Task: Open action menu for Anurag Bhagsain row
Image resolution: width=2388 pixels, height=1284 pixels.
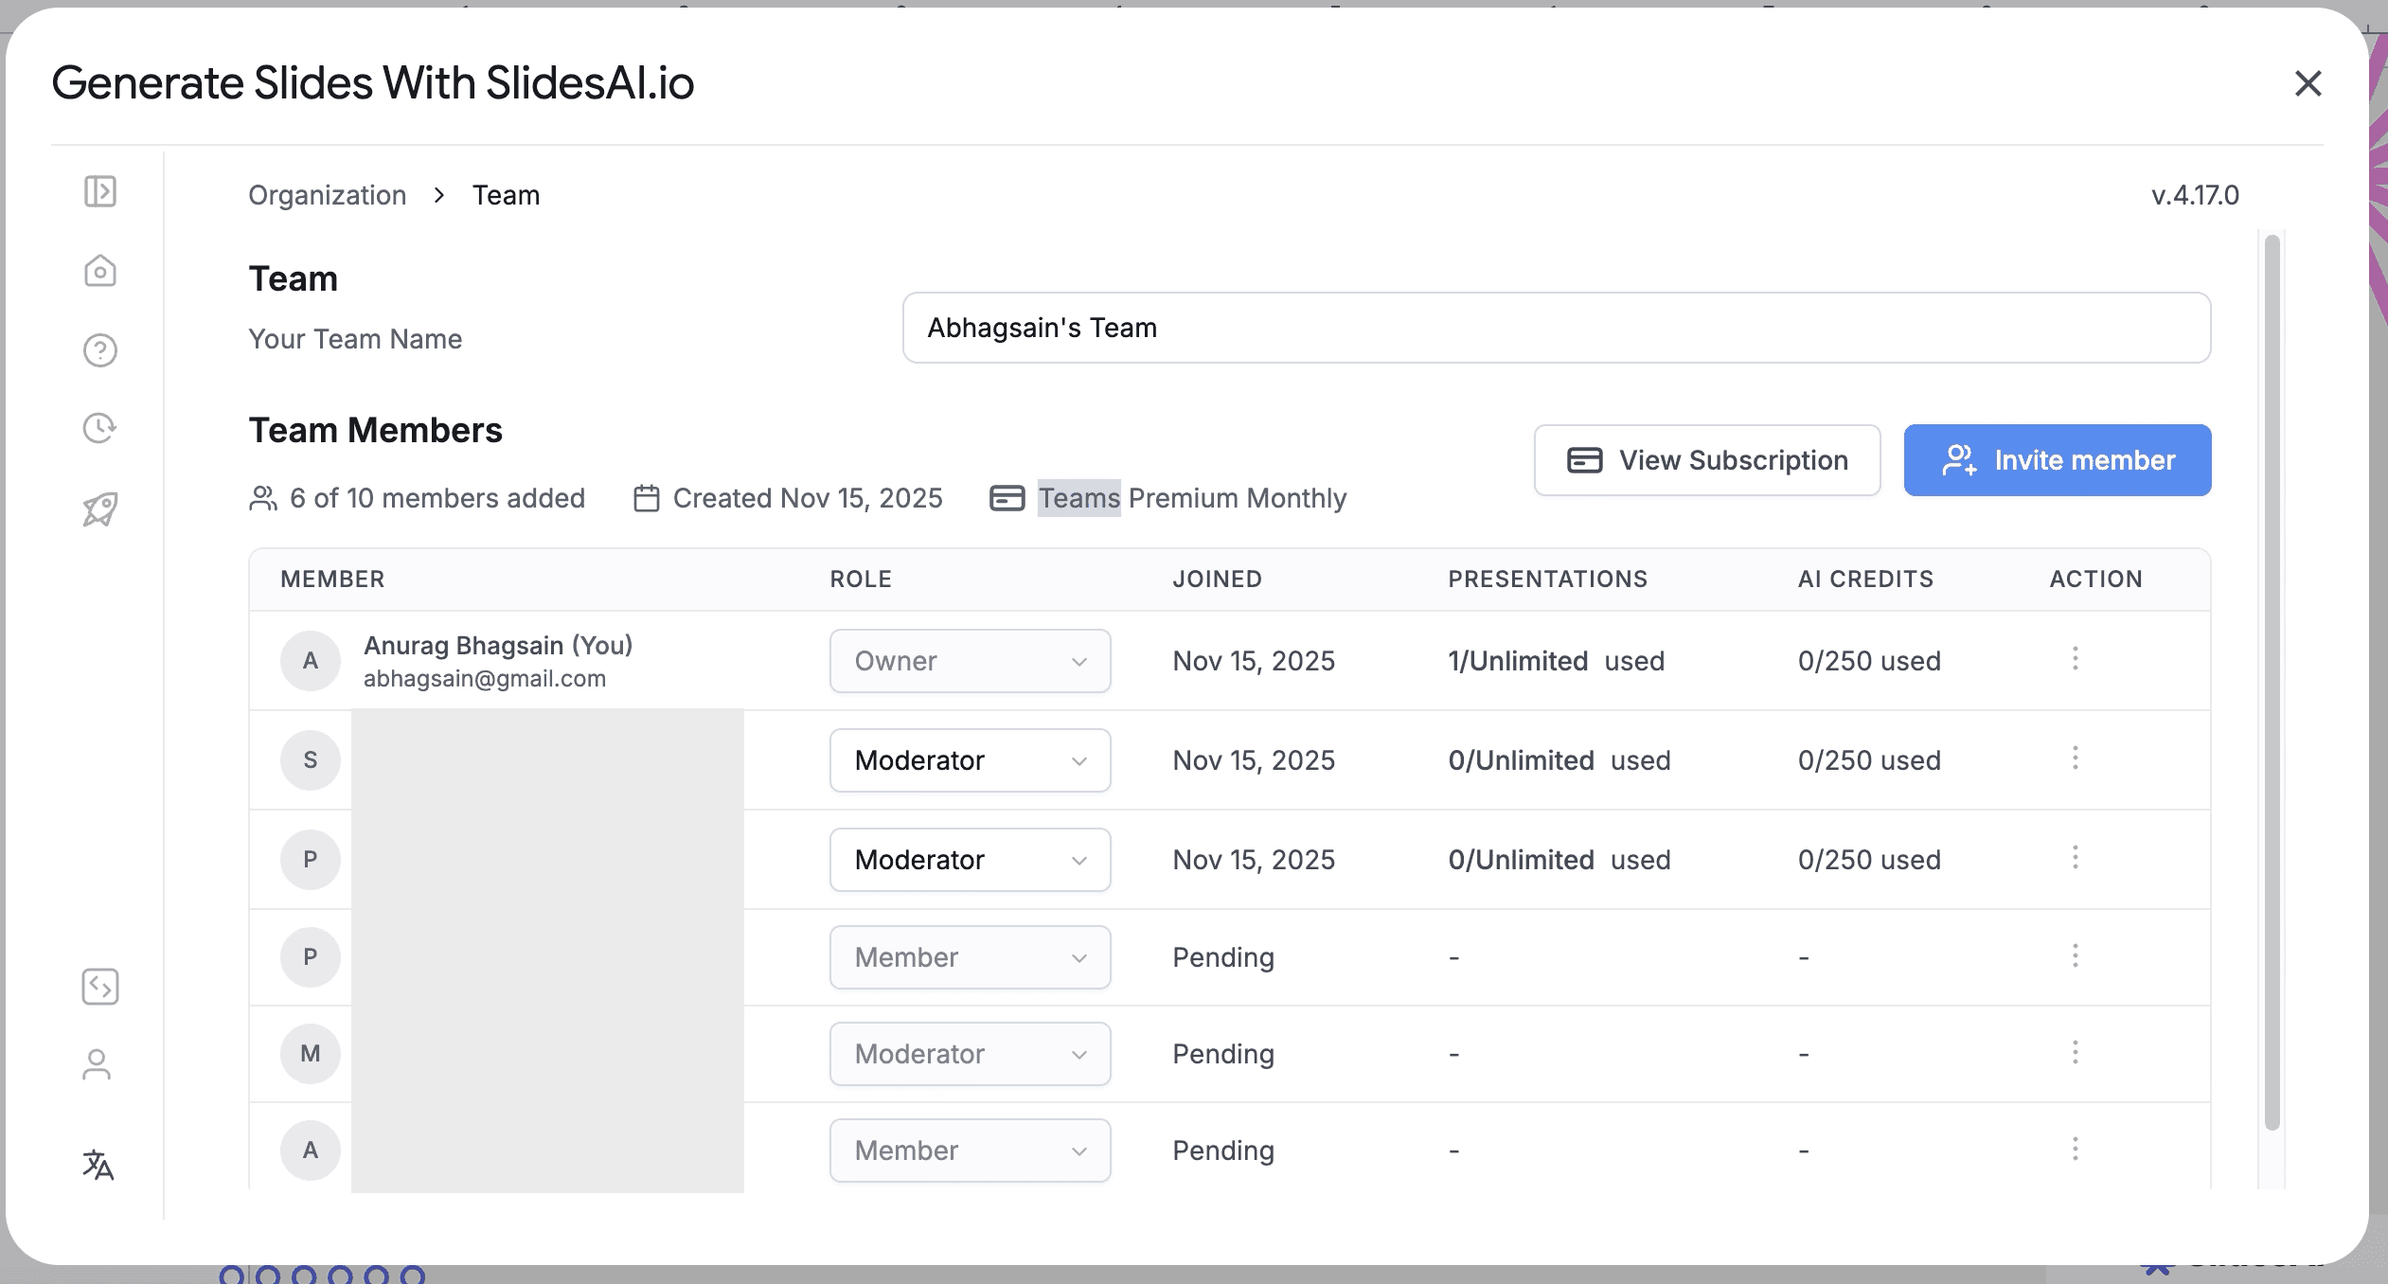Action: [2075, 659]
